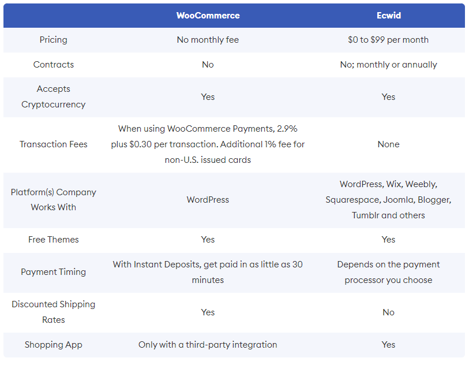Image resolution: width=469 pixels, height=365 pixels.
Task: Click the Transaction Fees row label
Action: coord(54,144)
